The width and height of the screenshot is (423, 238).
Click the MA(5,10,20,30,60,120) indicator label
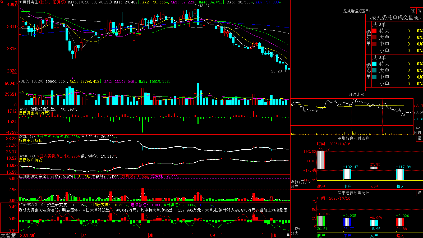coord(90,2)
